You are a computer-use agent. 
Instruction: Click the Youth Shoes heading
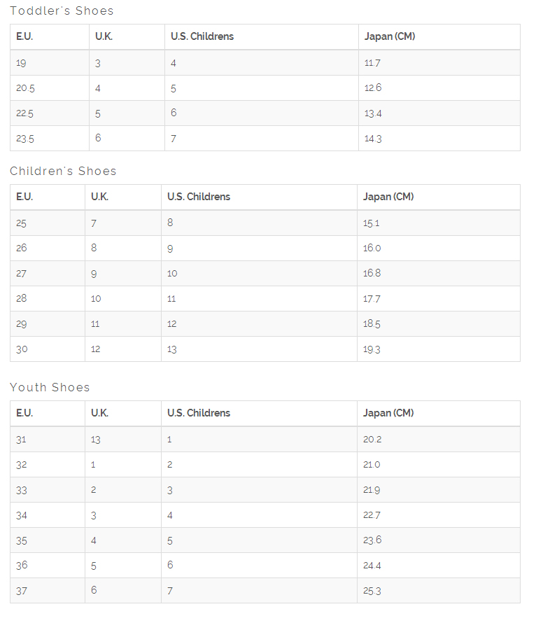50,388
